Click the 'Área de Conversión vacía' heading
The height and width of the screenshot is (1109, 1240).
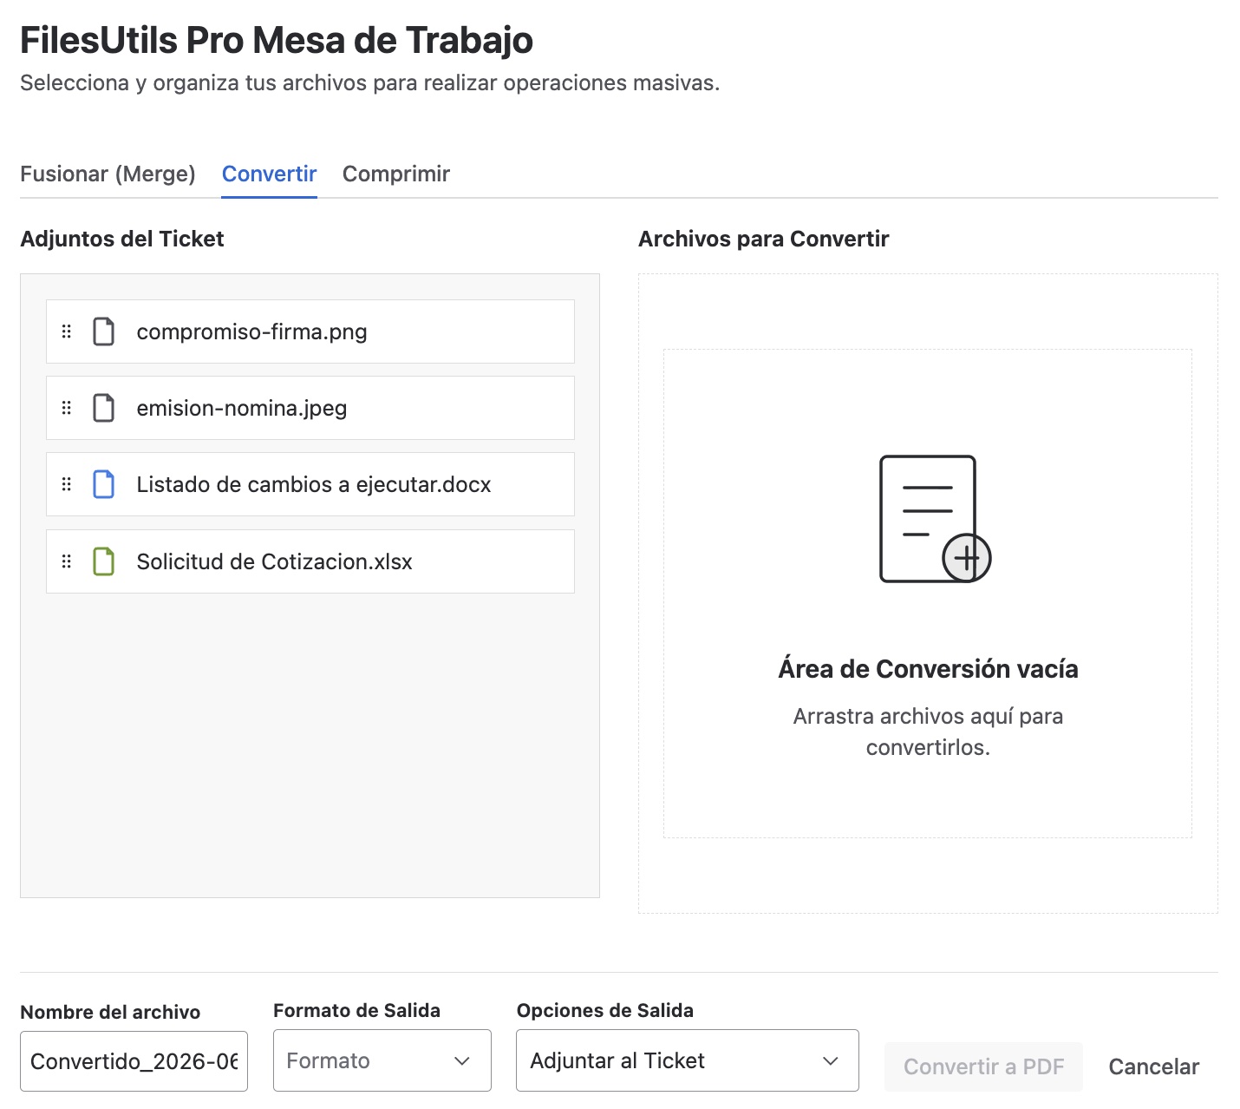click(928, 669)
